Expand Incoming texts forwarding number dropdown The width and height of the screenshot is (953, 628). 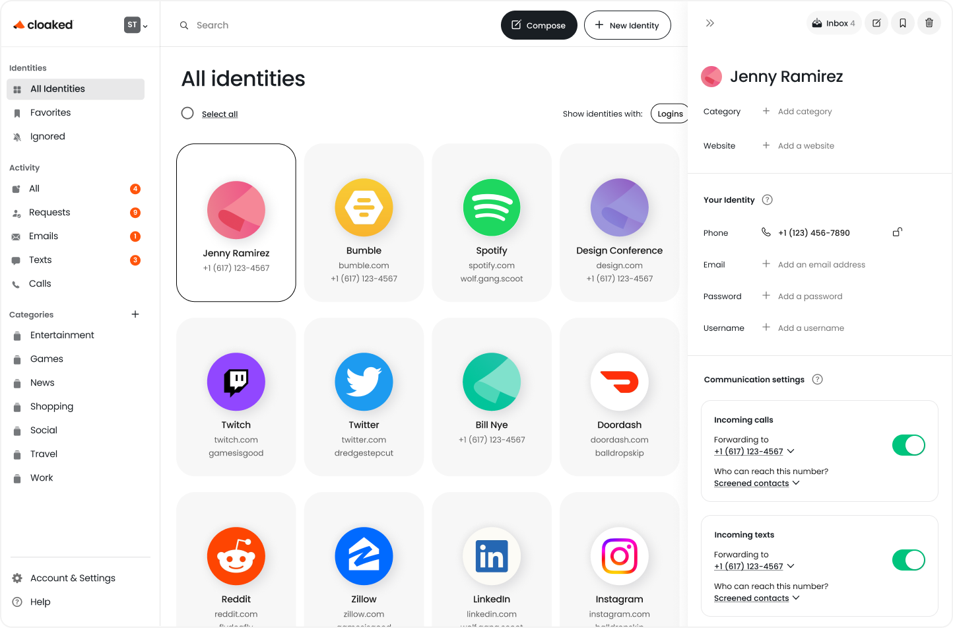(x=754, y=567)
